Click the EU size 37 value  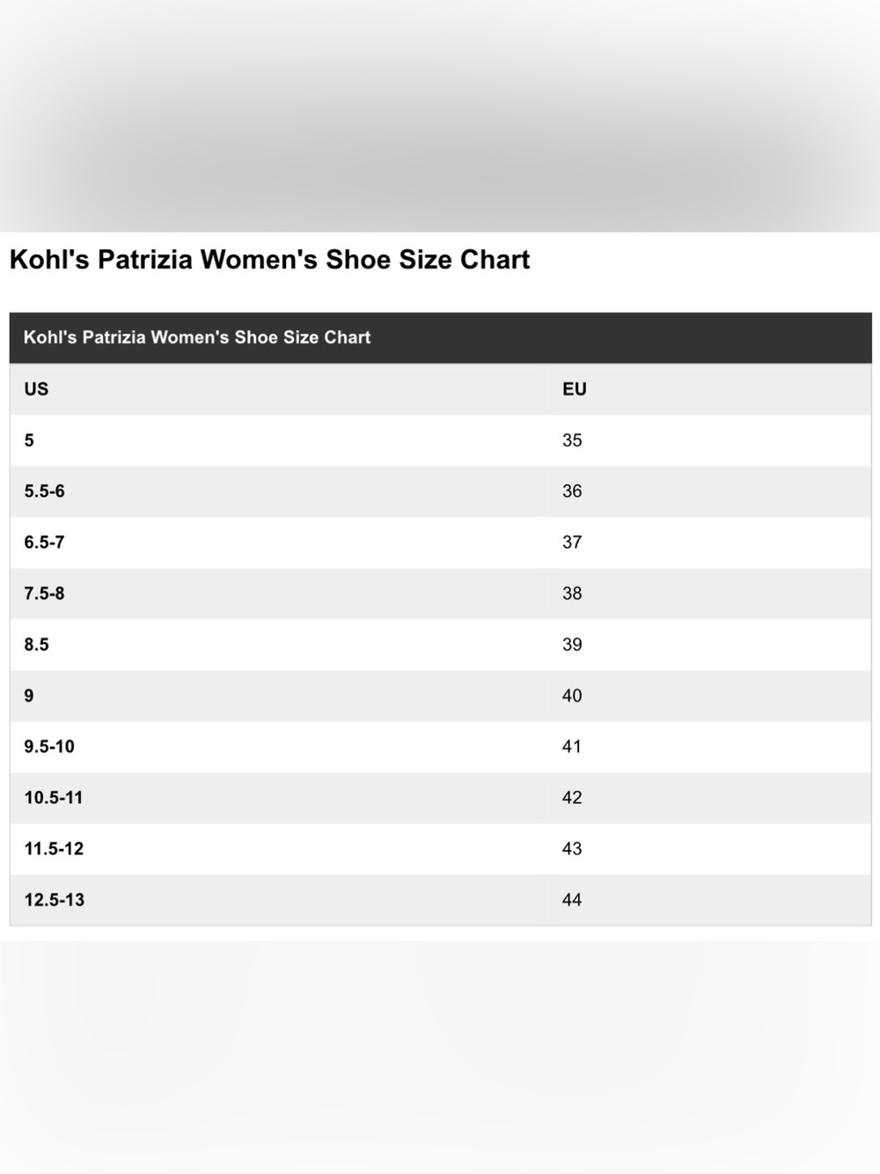point(572,543)
